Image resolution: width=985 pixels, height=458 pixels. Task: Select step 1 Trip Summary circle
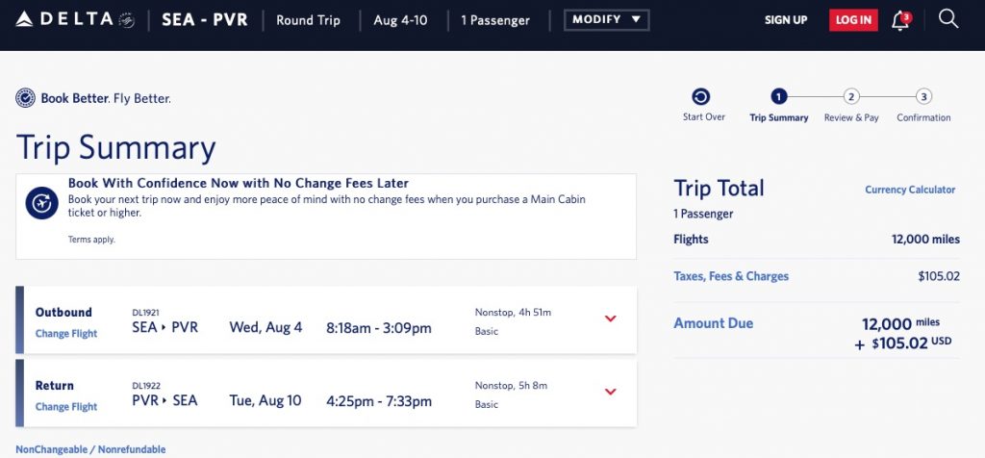[x=778, y=96]
